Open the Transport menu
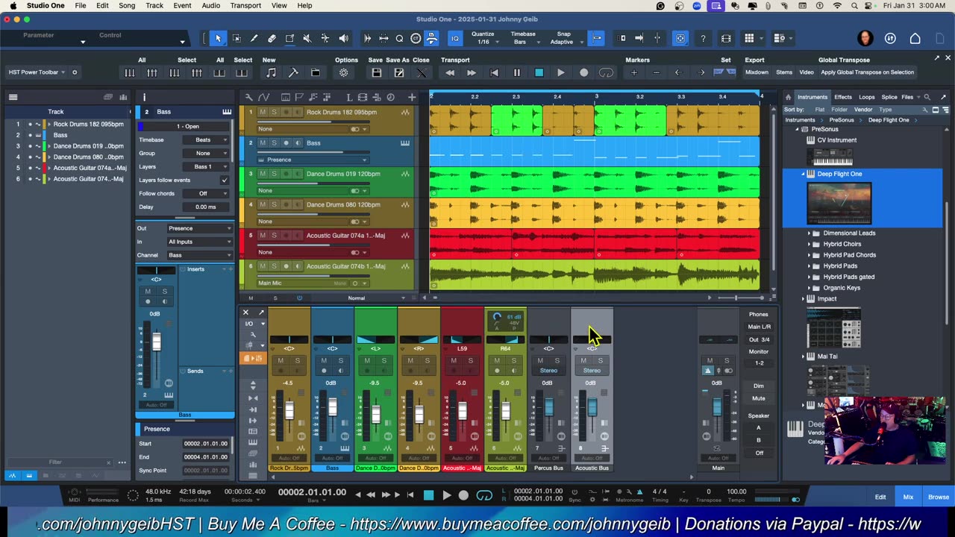Viewport: 955px width, 537px height. coord(245,5)
